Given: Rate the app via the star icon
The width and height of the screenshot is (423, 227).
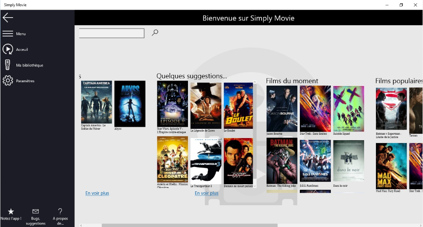Looking at the screenshot, I should [11, 211].
